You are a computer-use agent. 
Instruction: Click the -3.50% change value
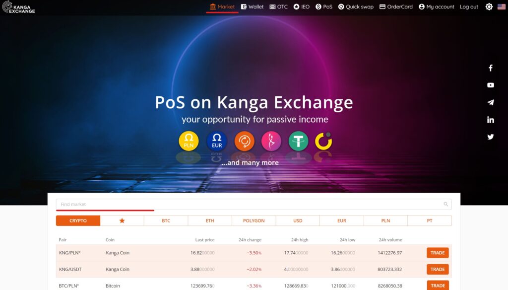tap(254, 253)
